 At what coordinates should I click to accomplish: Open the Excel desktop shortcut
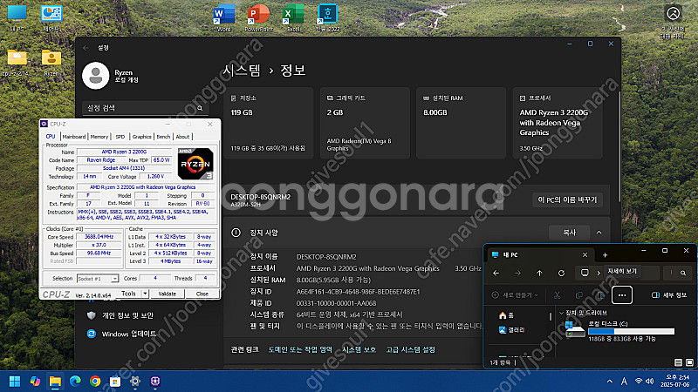293,17
